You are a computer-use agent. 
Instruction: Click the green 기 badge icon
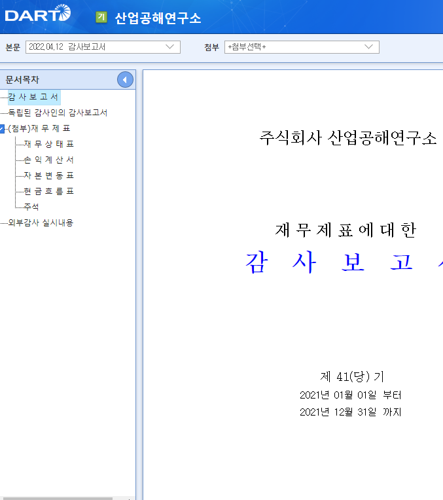click(101, 17)
